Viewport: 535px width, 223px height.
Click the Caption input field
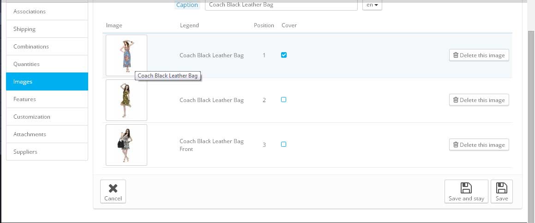(281, 5)
